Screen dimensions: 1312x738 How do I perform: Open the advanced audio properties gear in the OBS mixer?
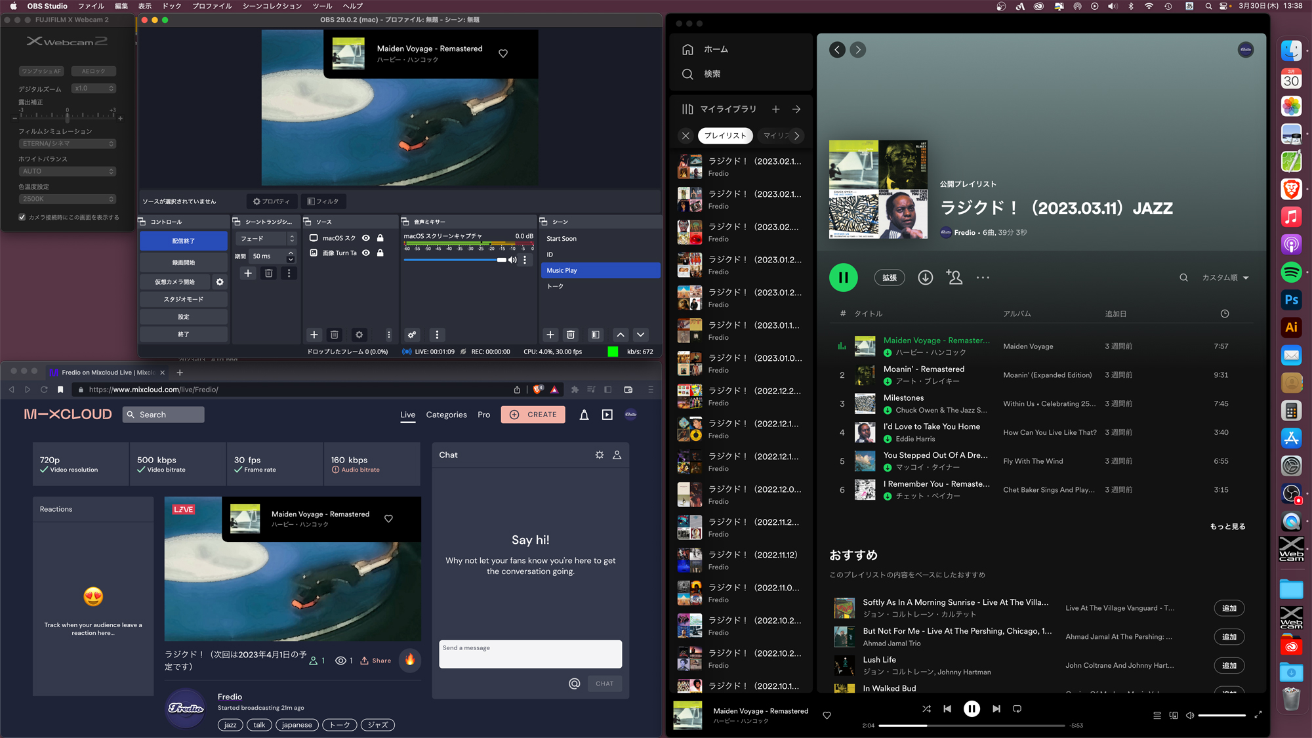412,335
